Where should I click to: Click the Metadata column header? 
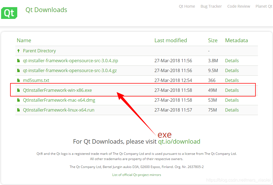coord(236,40)
